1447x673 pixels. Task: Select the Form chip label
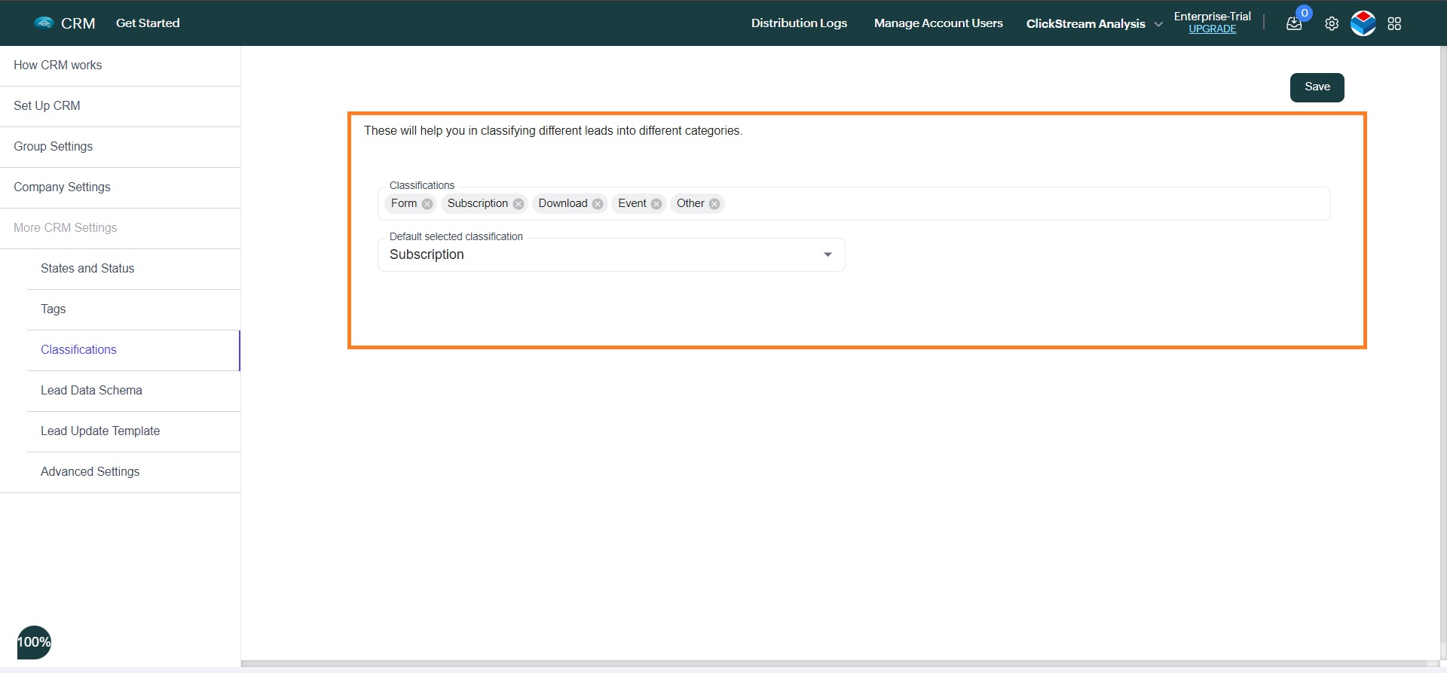click(404, 204)
